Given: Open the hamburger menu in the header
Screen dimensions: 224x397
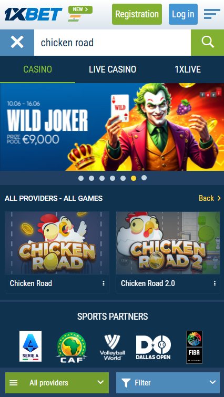Looking at the screenshot, I should 212,14.
